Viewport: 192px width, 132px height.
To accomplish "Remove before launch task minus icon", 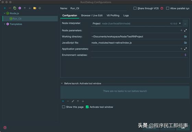I will pos(68,101).
